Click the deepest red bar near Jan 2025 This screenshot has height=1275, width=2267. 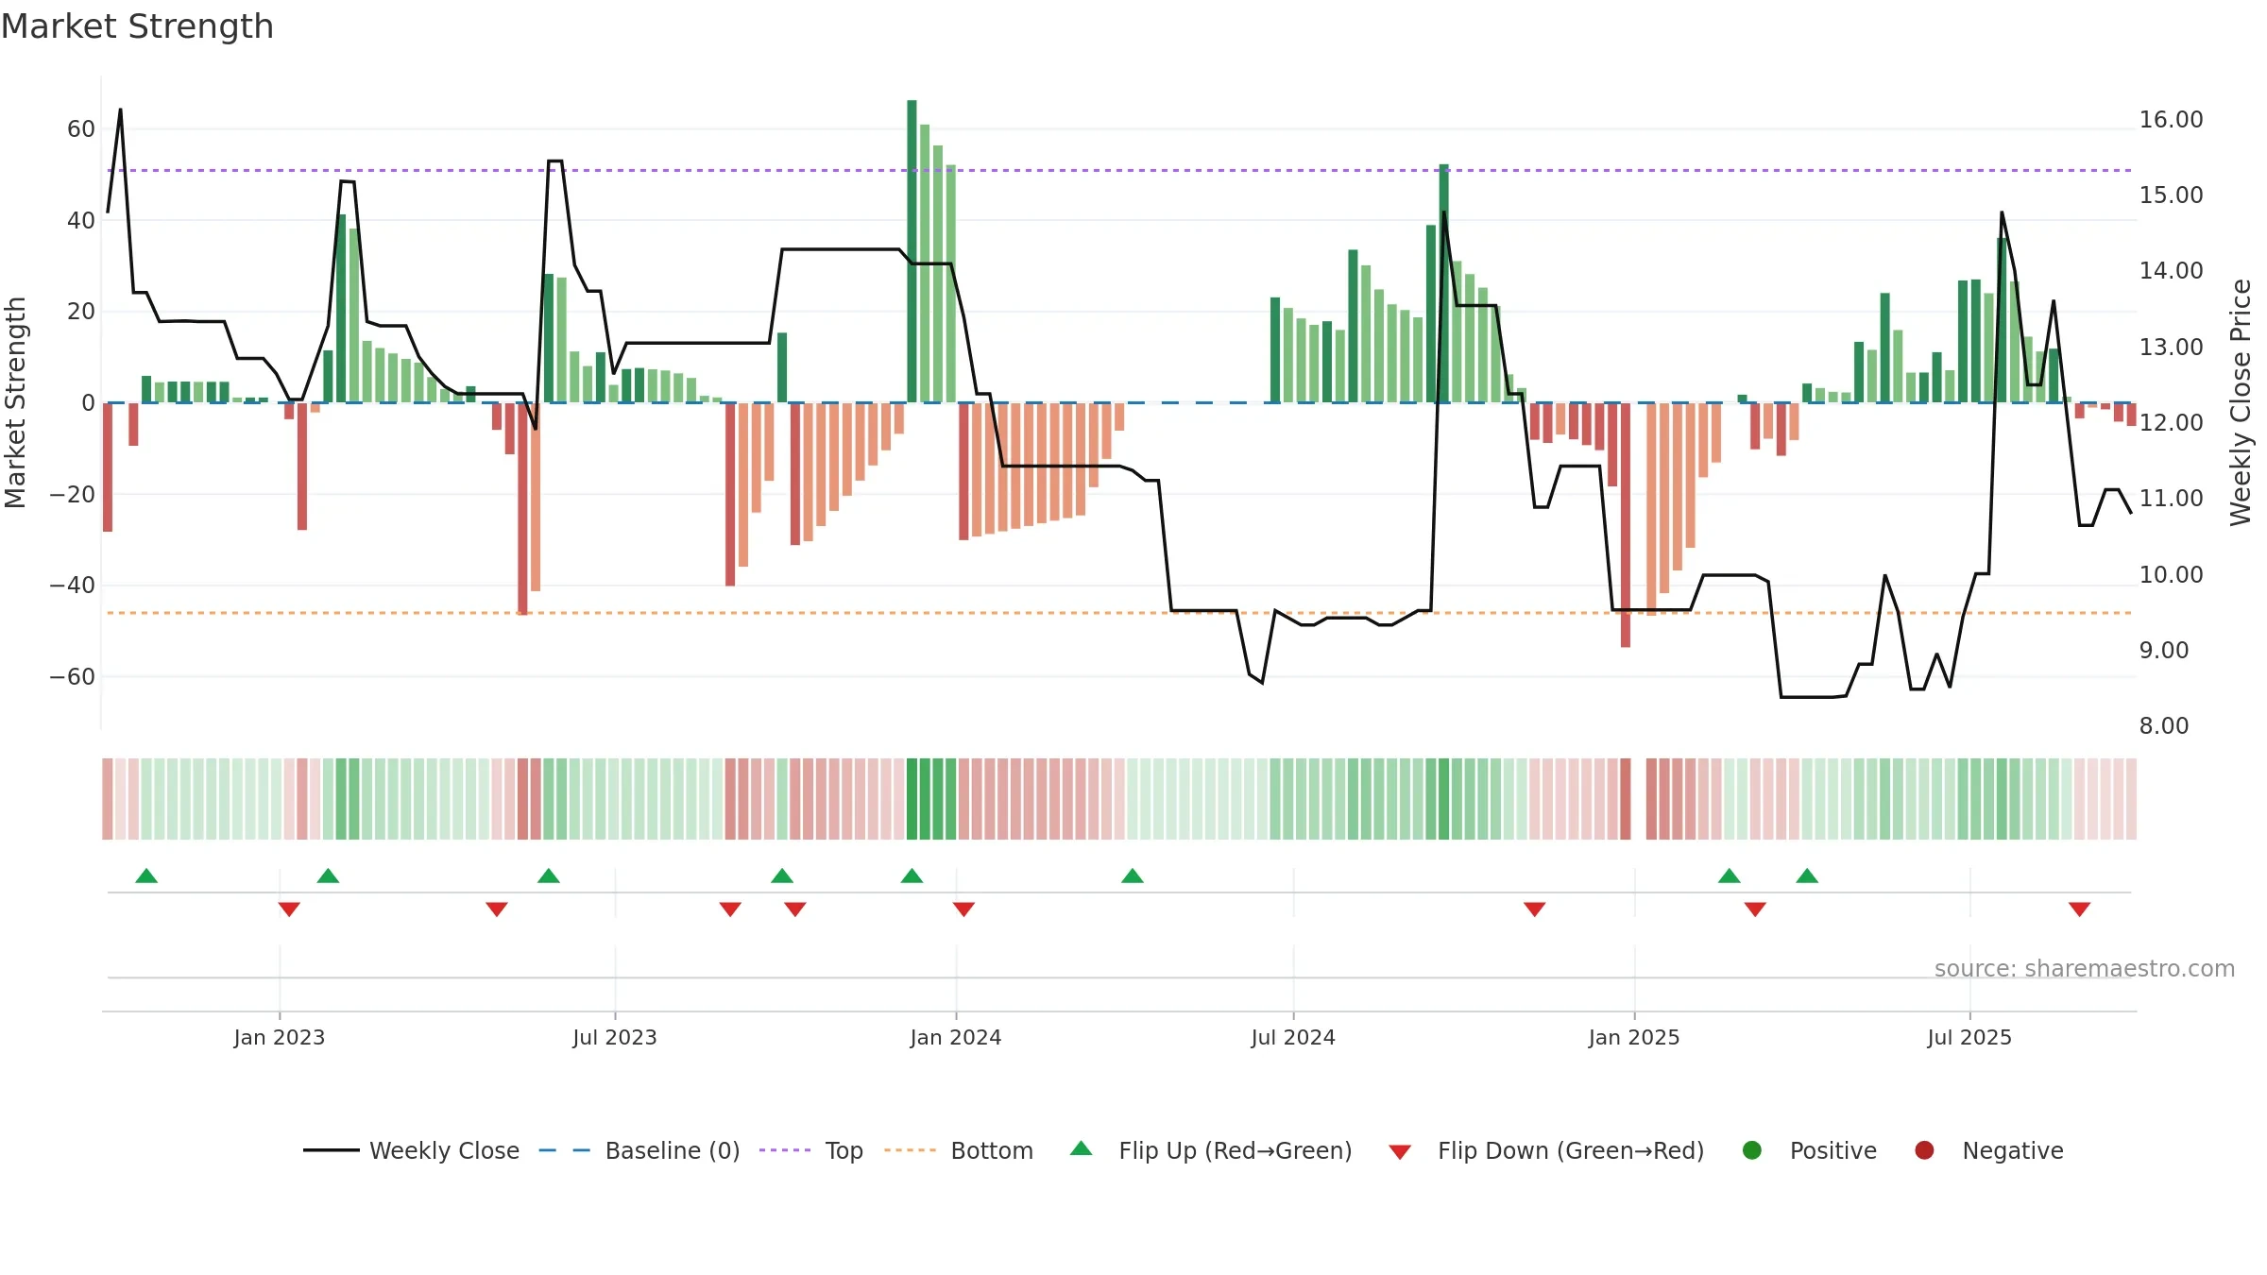pyautogui.click(x=1626, y=525)
